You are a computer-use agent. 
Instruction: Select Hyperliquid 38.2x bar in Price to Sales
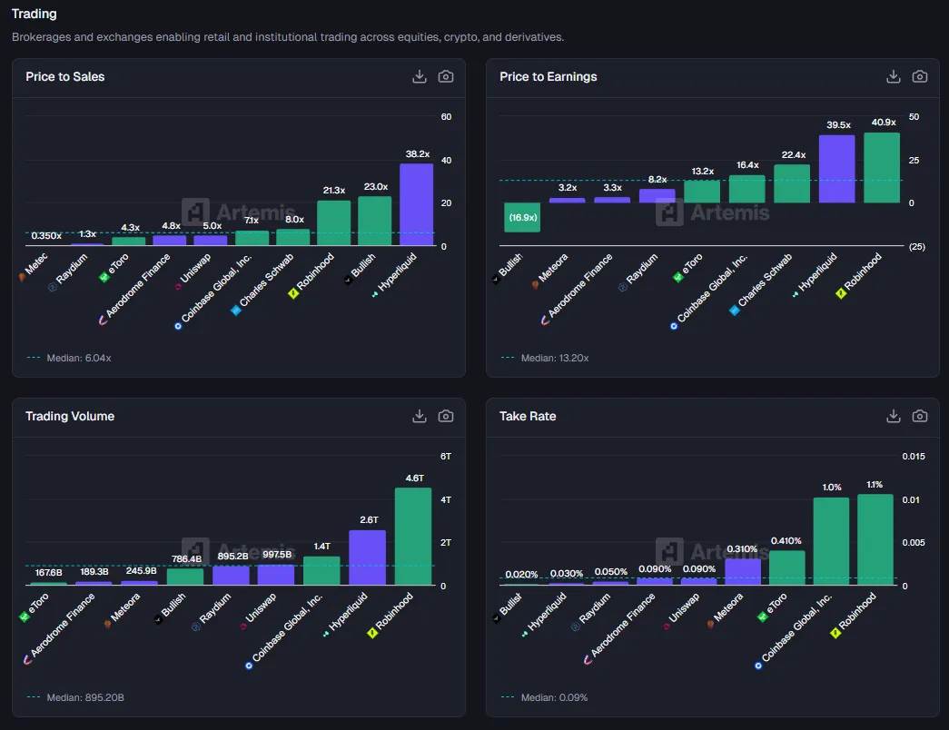click(416, 204)
